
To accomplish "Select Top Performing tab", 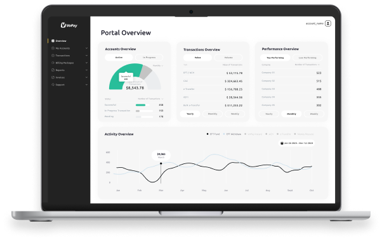I will click(x=275, y=58).
